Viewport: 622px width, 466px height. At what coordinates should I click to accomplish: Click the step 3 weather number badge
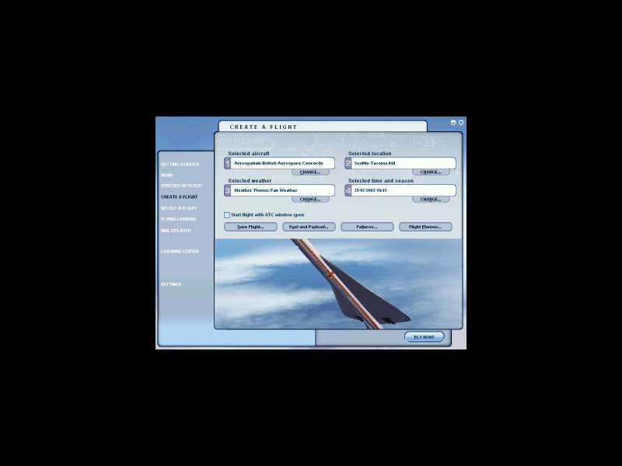(227, 190)
